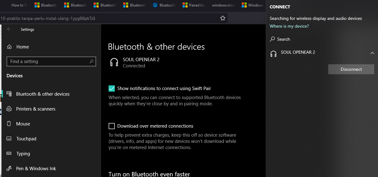378x177 pixels.
Task: Switch to the 'windows.mic' browser tab
Action: coord(223,5)
